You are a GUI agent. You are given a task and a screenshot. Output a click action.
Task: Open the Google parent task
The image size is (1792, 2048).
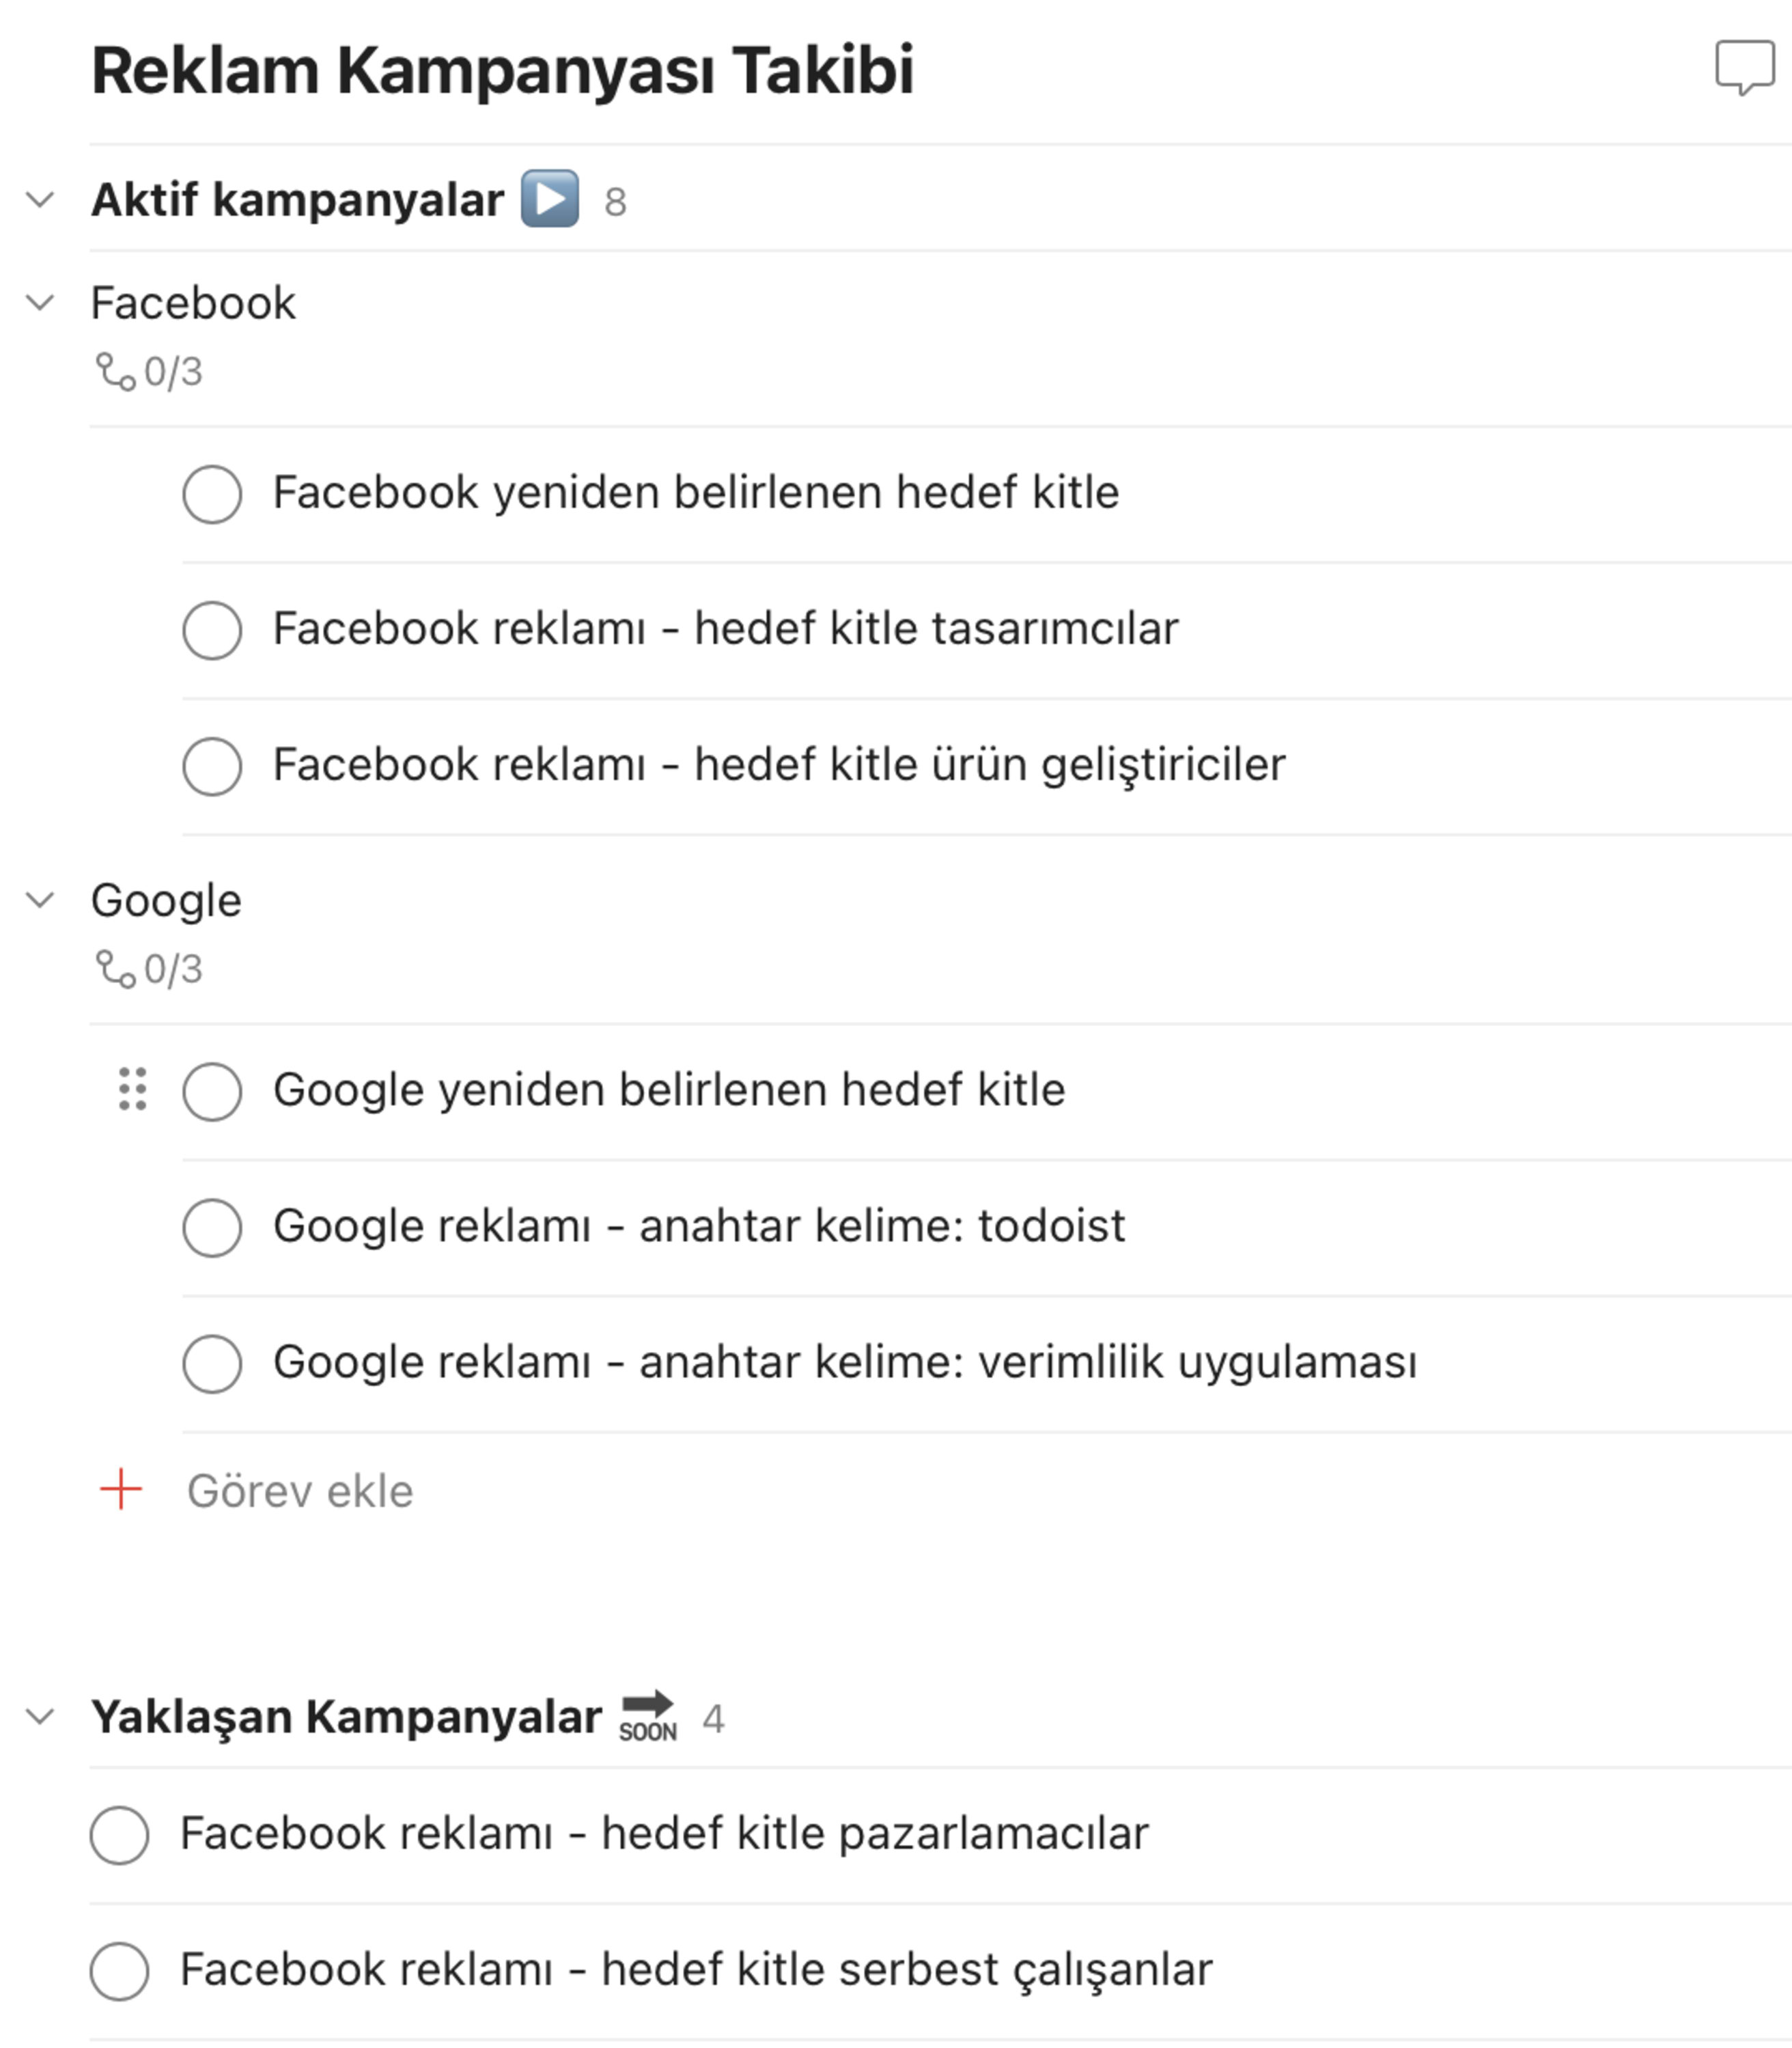pos(166,900)
